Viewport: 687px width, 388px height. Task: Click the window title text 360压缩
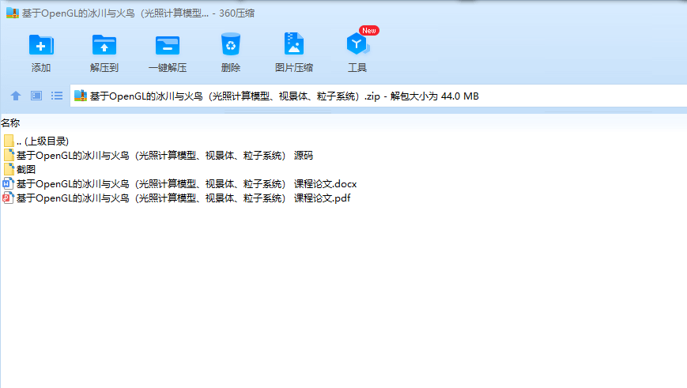(x=236, y=13)
